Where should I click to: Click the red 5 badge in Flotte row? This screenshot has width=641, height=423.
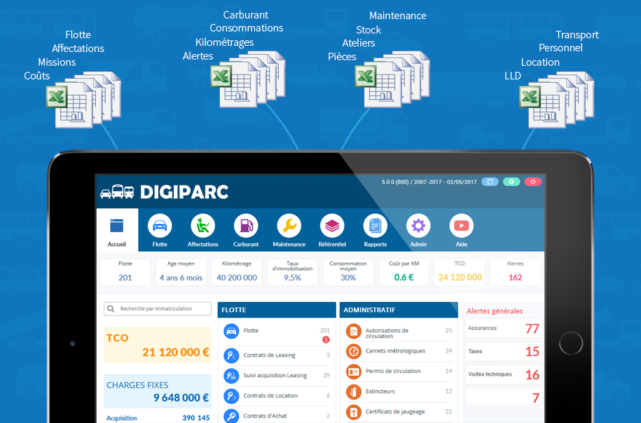[x=326, y=339]
